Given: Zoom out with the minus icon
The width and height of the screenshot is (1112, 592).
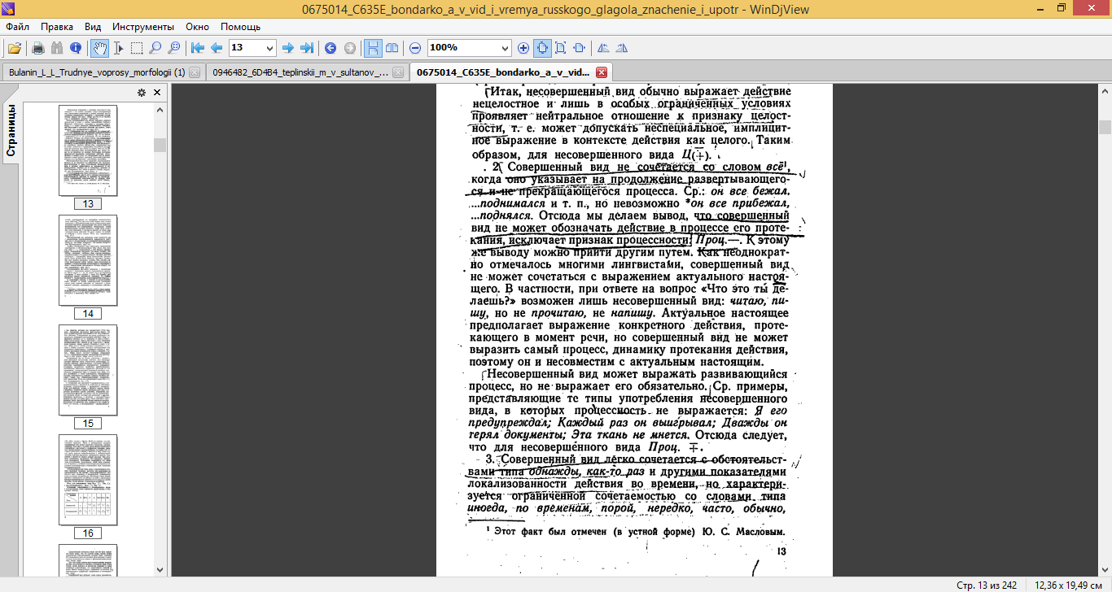Looking at the screenshot, I should tap(415, 48).
